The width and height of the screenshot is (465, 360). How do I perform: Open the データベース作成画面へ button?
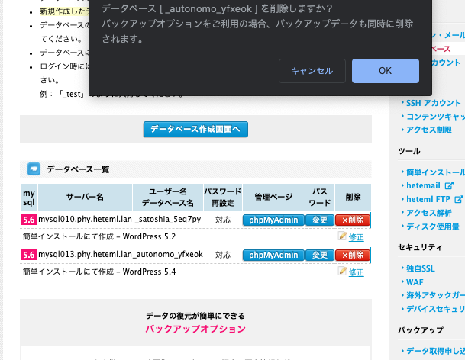tap(195, 130)
